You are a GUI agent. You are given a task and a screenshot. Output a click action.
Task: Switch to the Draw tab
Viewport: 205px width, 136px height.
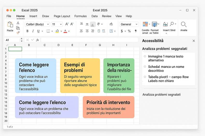[46, 16]
